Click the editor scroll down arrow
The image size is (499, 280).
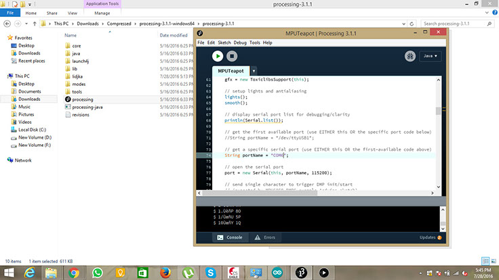point(438,187)
